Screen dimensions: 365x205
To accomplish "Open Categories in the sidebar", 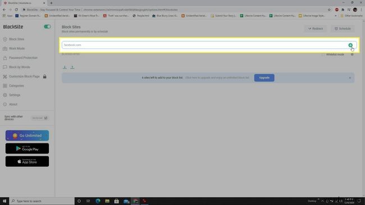I will [x=13, y=86].
